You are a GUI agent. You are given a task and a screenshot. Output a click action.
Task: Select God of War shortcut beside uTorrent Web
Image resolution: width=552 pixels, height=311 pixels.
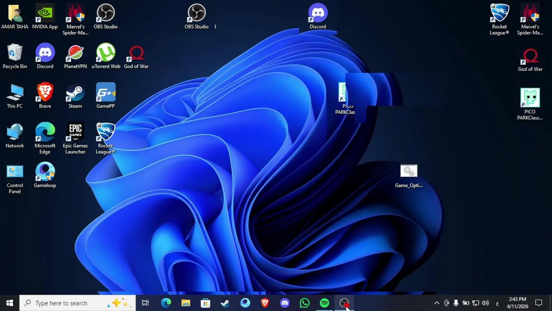point(136,57)
